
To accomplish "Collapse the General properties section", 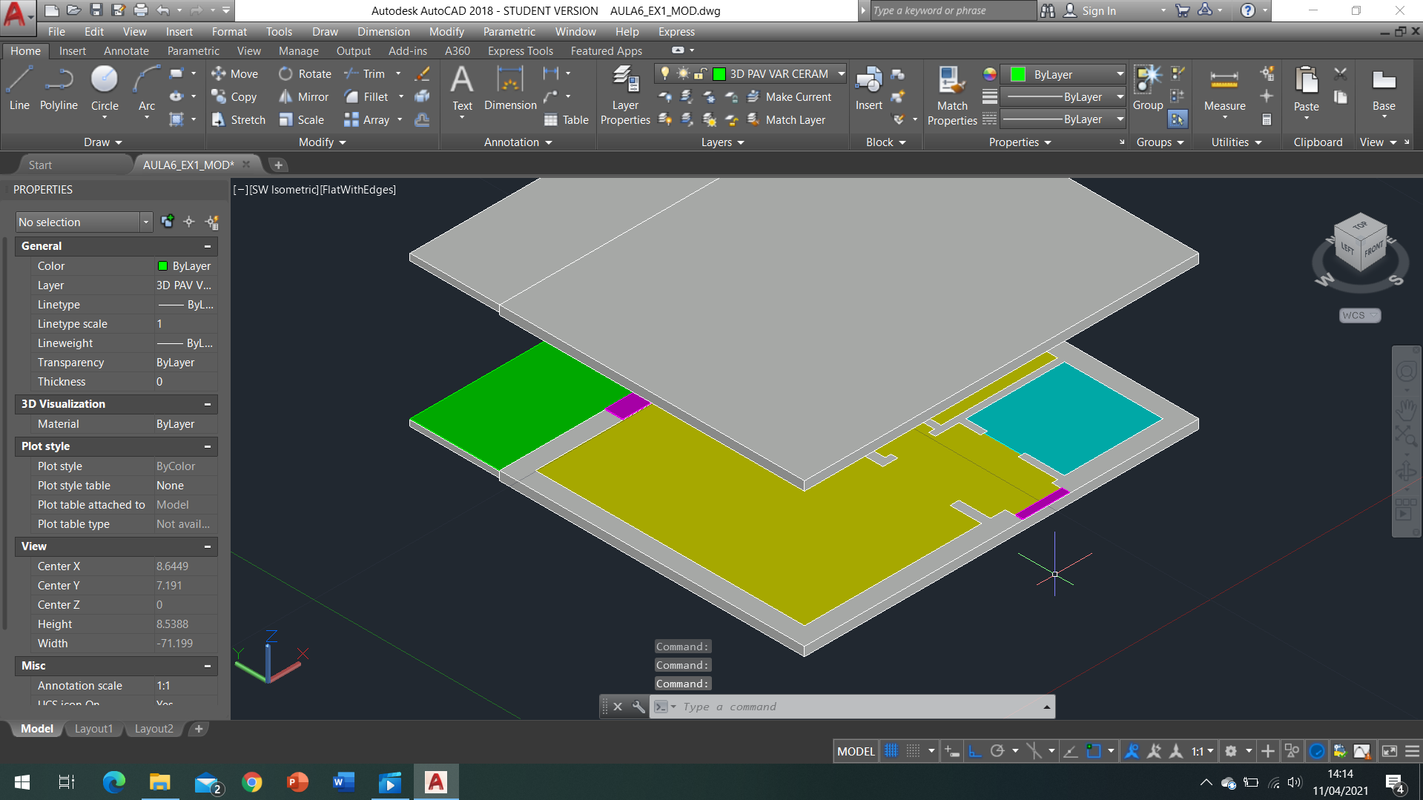I will coord(208,246).
